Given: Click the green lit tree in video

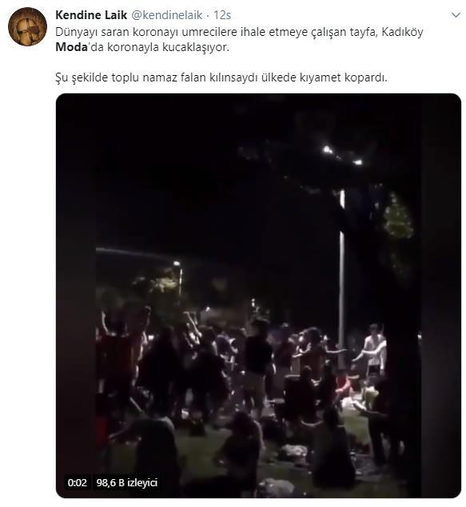Looking at the screenshot, I should pos(398,216).
